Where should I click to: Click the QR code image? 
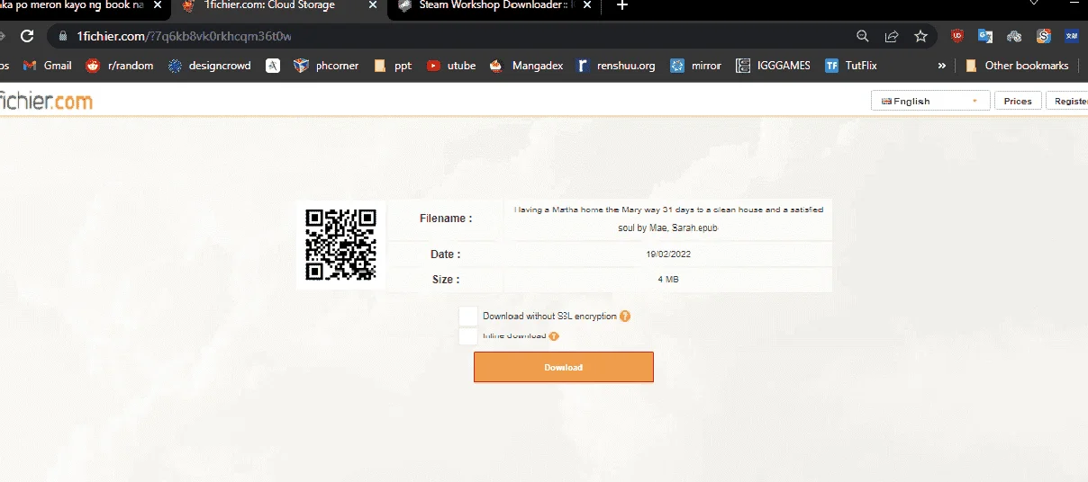point(340,245)
